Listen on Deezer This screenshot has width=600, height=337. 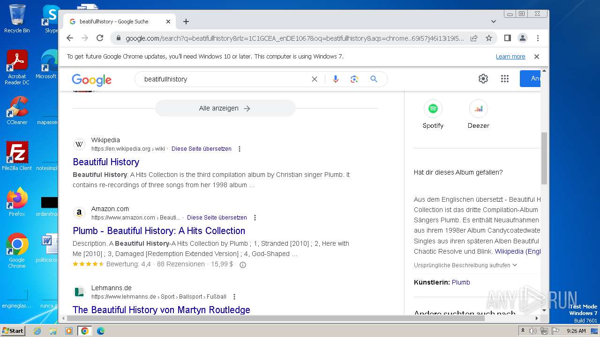click(x=479, y=115)
